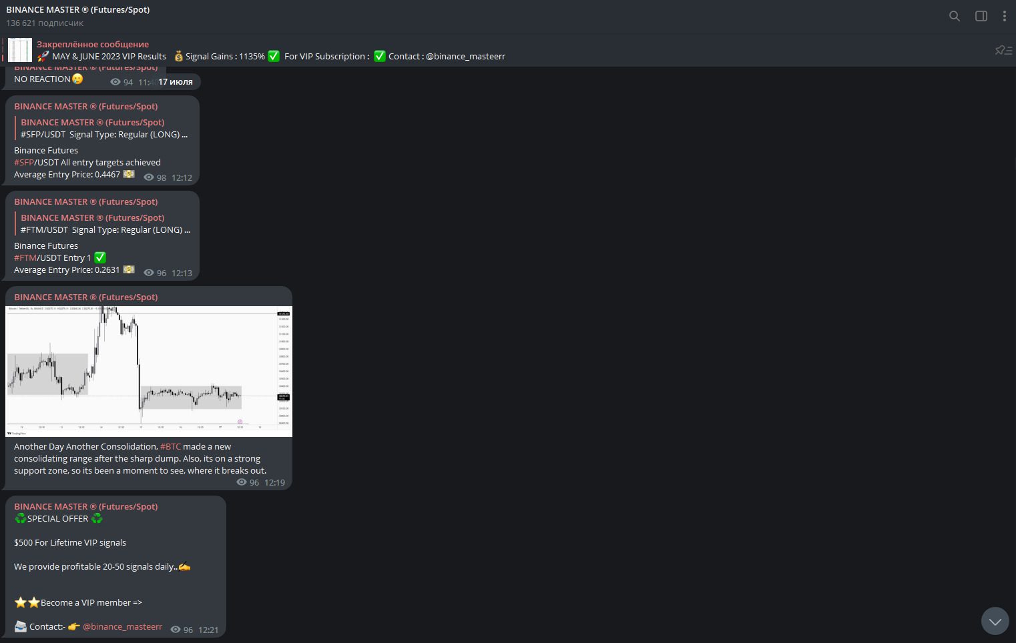
Task: Click the 'Become a VIP member =>' text
Action: click(x=91, y=603)
